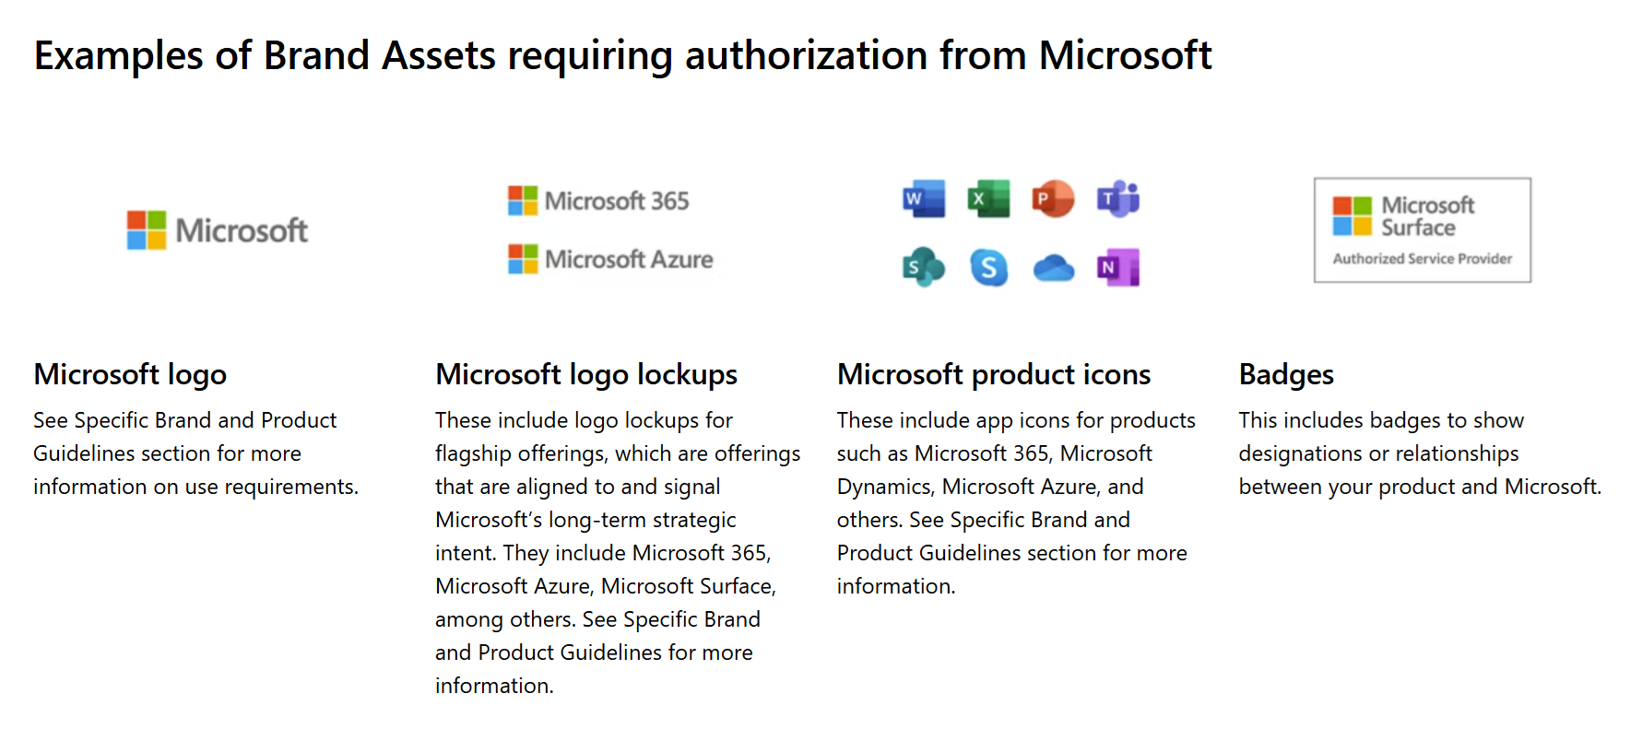
Task: Click the product icons description paragraph
Action: [x=1016, y=503]
